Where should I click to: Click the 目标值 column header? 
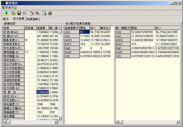[x=31, y=28]
